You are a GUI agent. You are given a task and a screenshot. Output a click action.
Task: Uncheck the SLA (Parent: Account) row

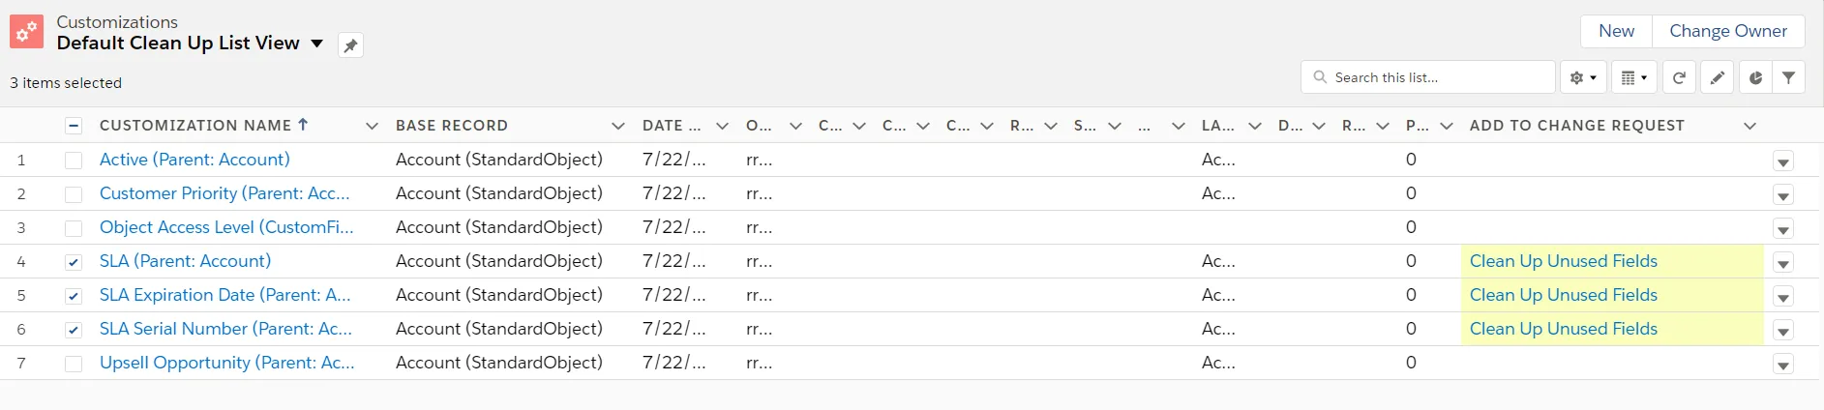[74, 262]
